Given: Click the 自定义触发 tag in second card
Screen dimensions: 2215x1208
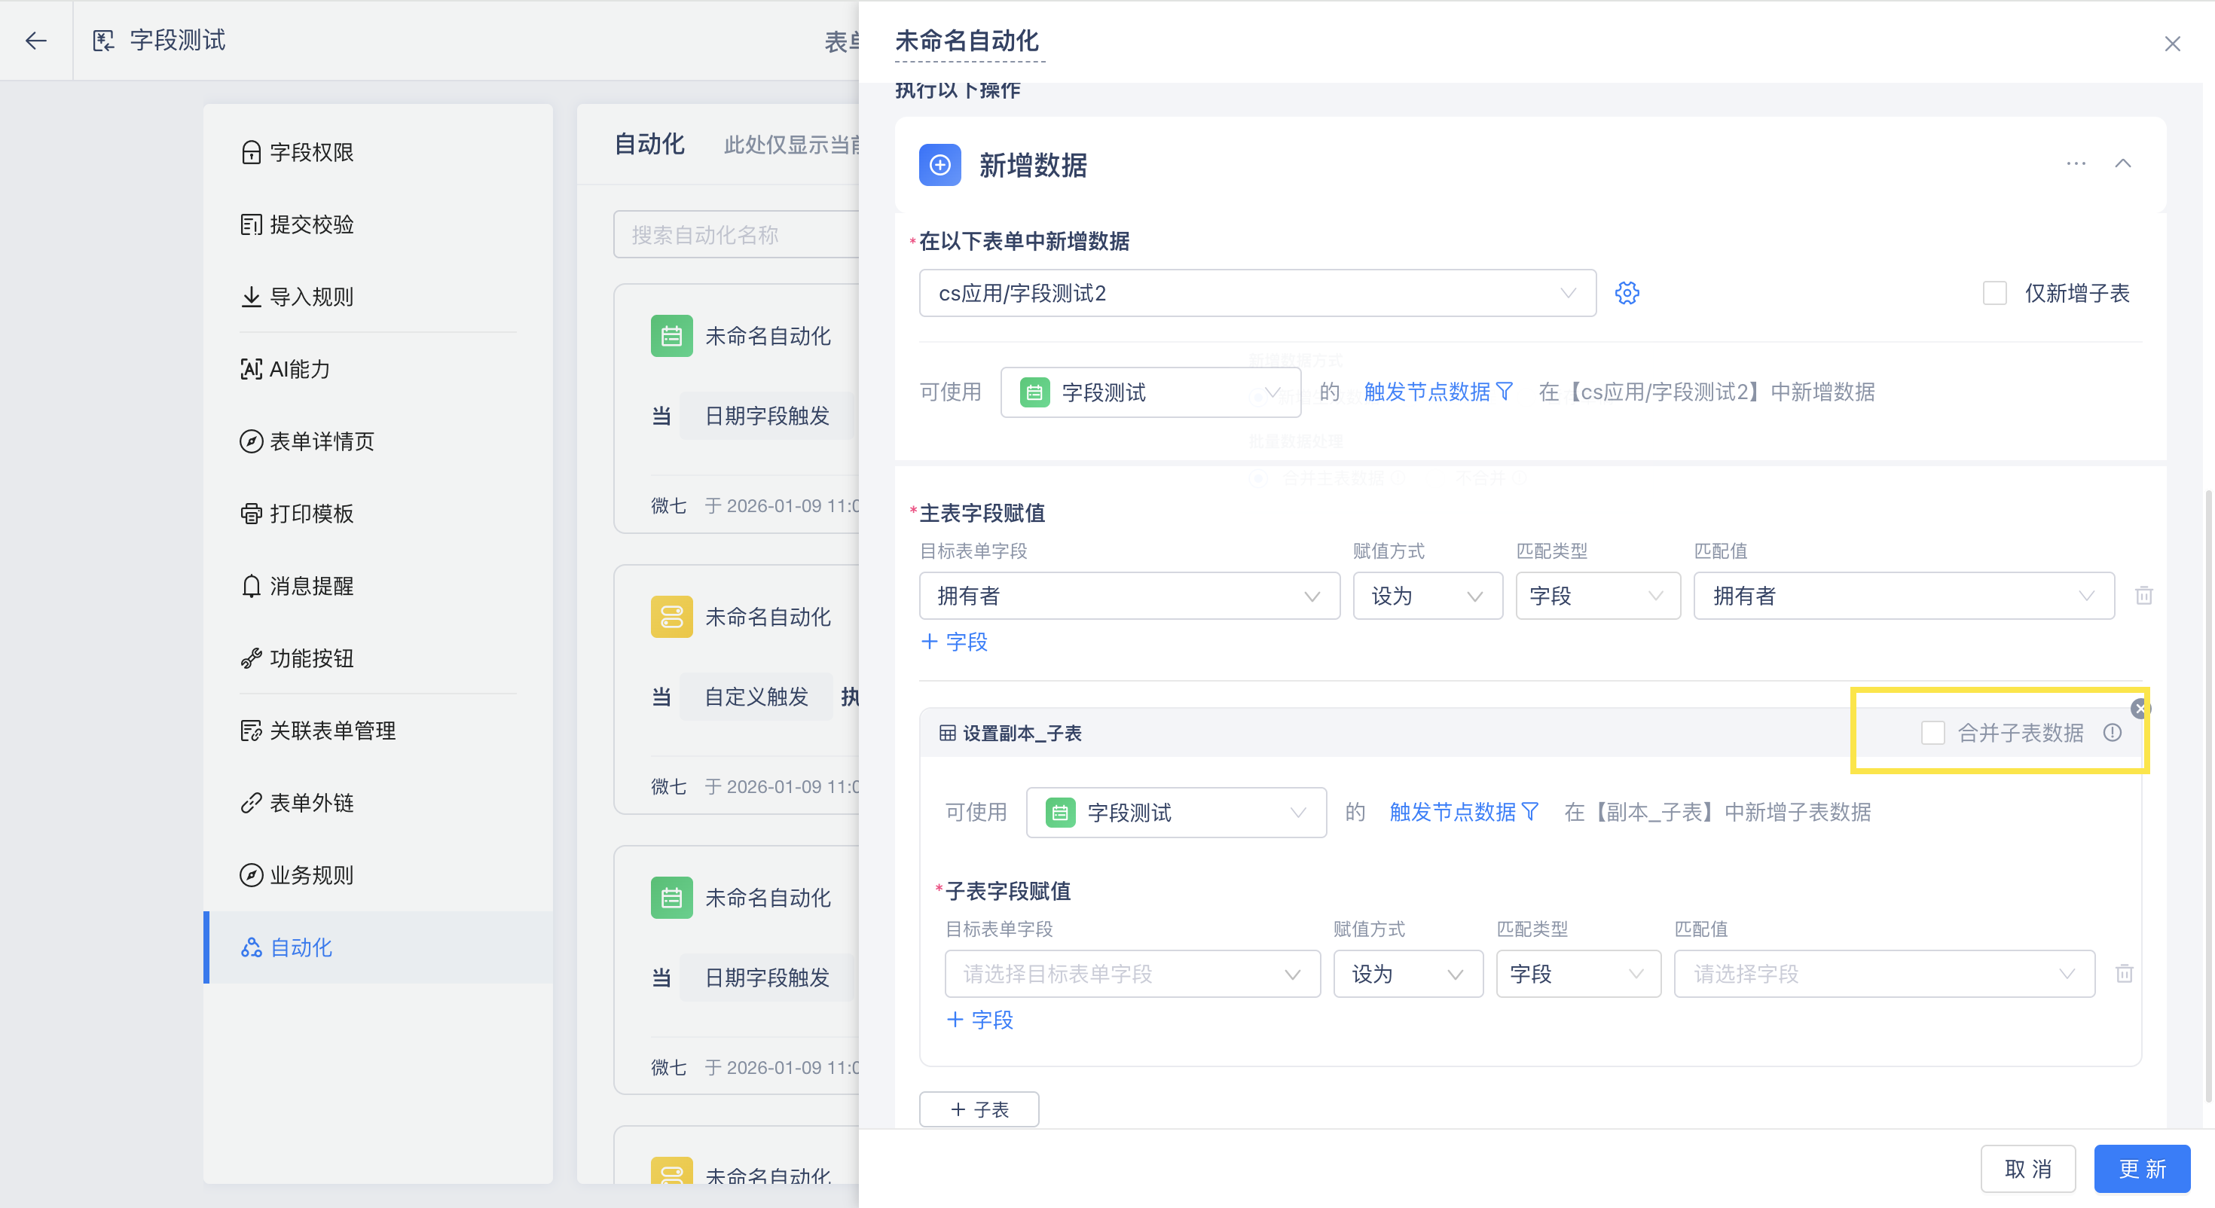Looking at the screenshot, I should pos(756,697).
